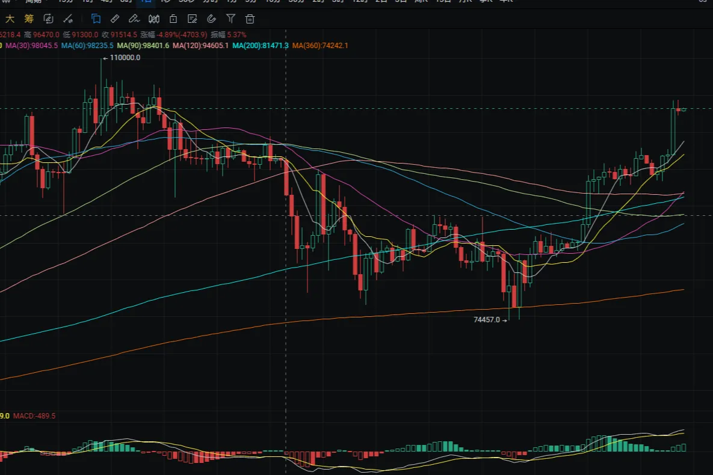
Task: Select the blue drawing-layers icon
Action: (96, 19)
